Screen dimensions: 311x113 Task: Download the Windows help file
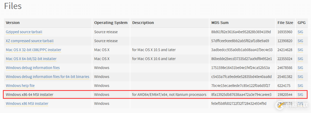[20, 86]
